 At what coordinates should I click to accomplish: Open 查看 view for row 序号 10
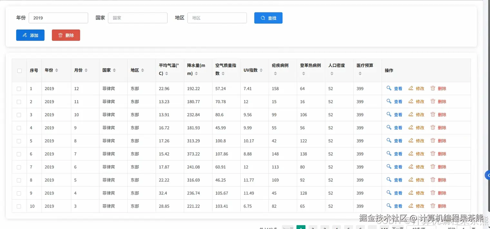pyautogui.click(x=394, y=206)
